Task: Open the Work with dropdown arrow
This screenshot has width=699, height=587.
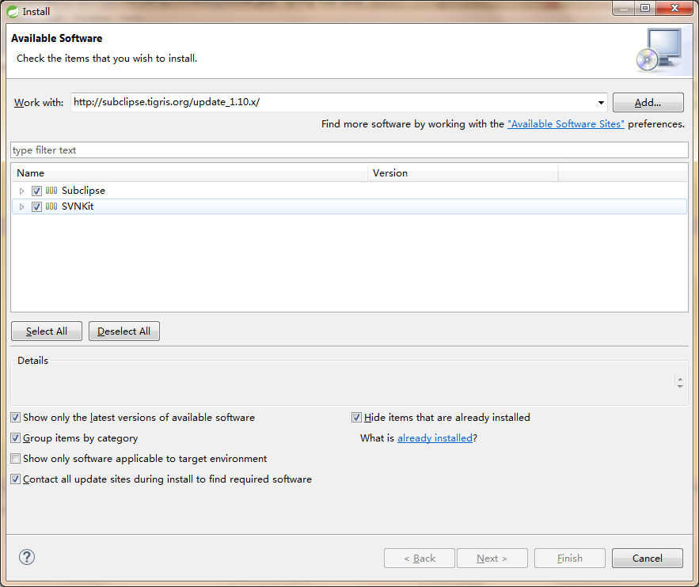Action: [x=601, y=102]
